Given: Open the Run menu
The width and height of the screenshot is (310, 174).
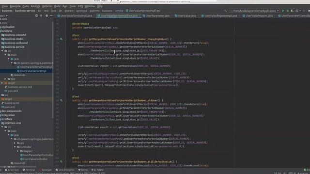Looking at the screenshot, I should tap(64, 6).
